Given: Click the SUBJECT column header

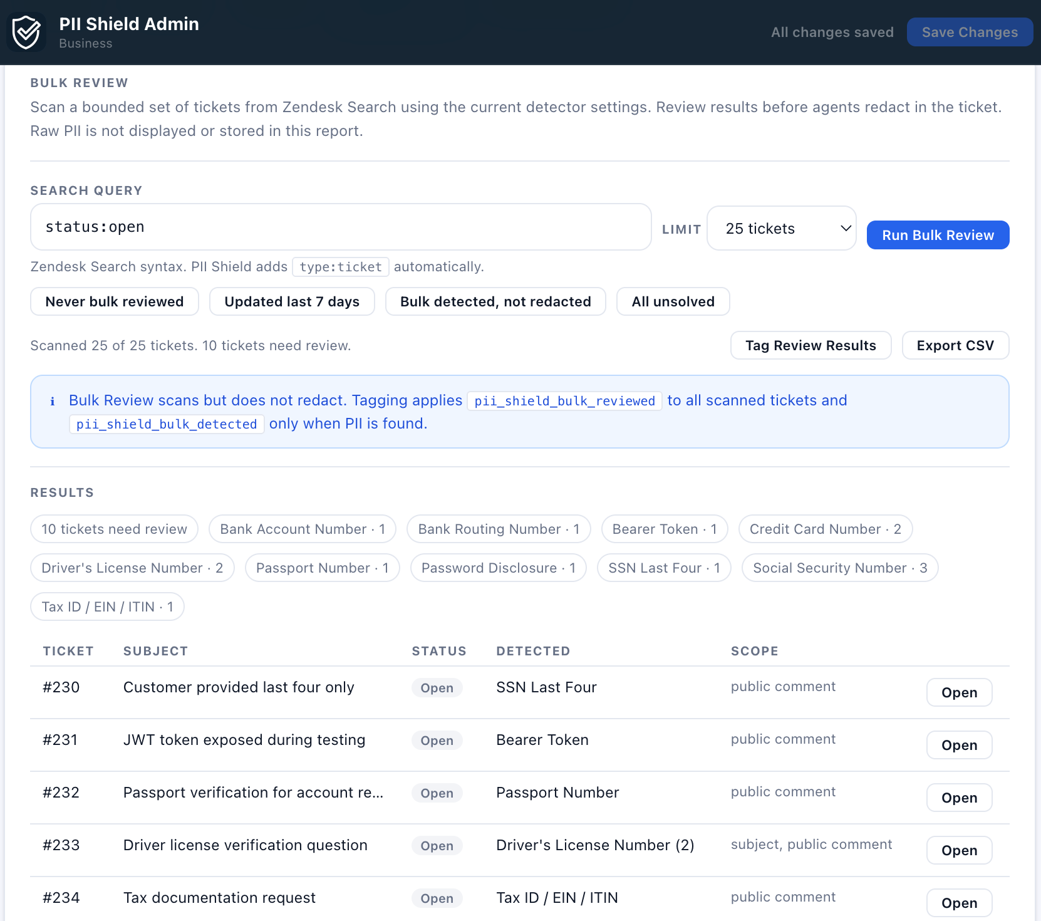Looking at the screenshot, I should (155, 651).
